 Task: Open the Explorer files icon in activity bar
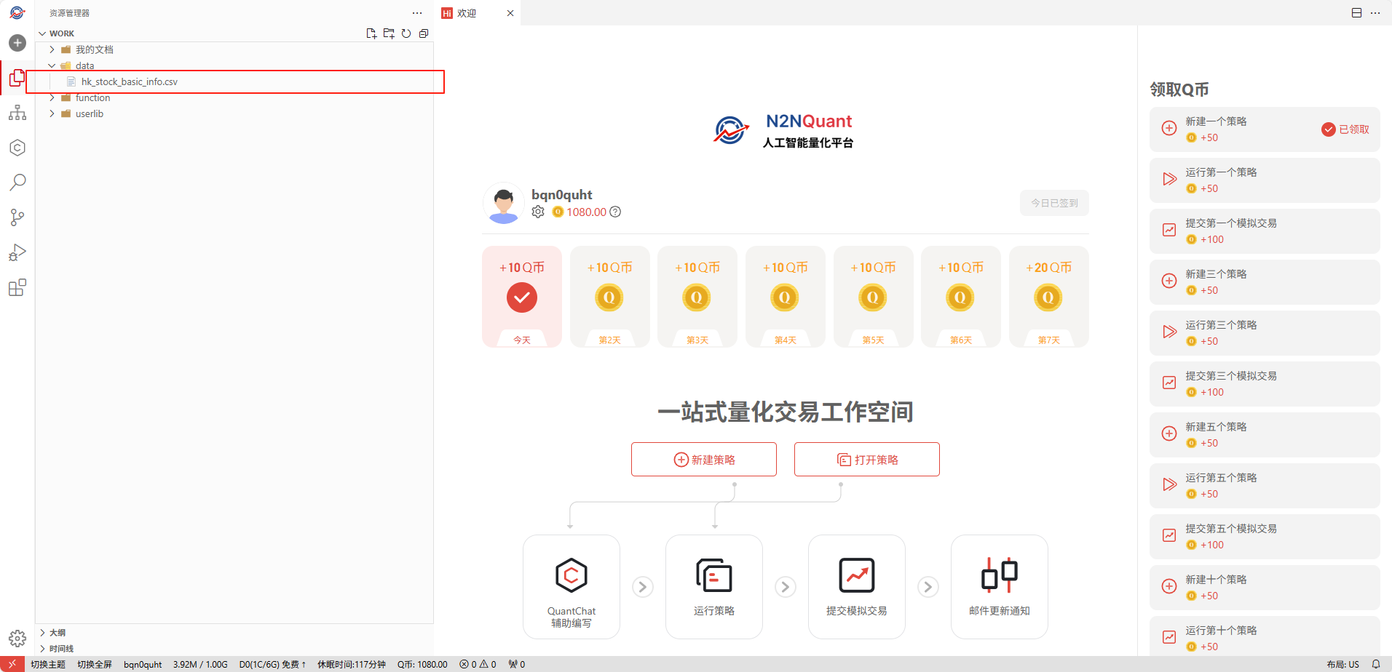(17, 78)
